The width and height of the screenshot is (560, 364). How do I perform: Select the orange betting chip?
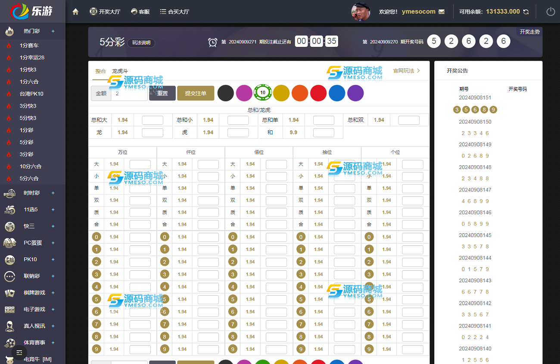(300, 93)
